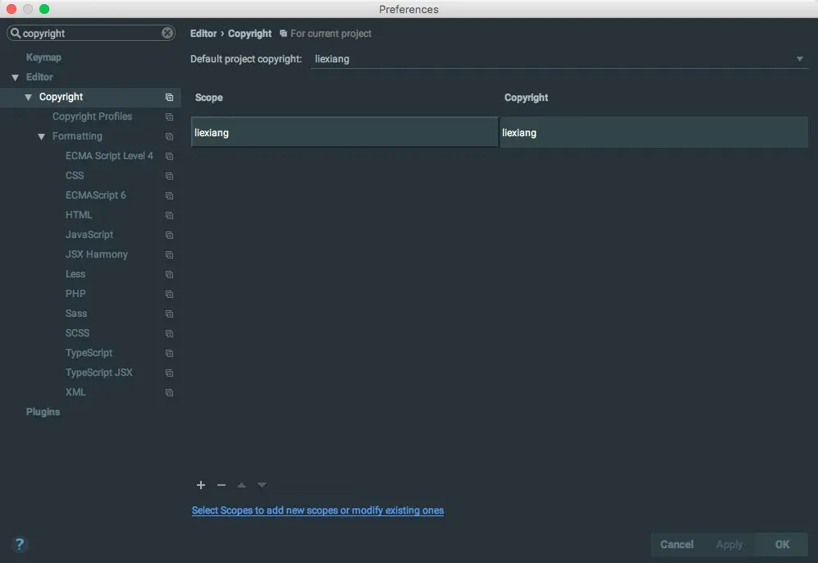The height and width of the screenshot is (563, 818).
Task: Open help with question mark button
Action: click(20, 544)
